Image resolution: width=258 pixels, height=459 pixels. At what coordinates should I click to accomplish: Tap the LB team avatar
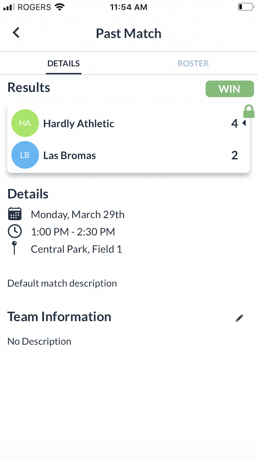pos(25,155)
